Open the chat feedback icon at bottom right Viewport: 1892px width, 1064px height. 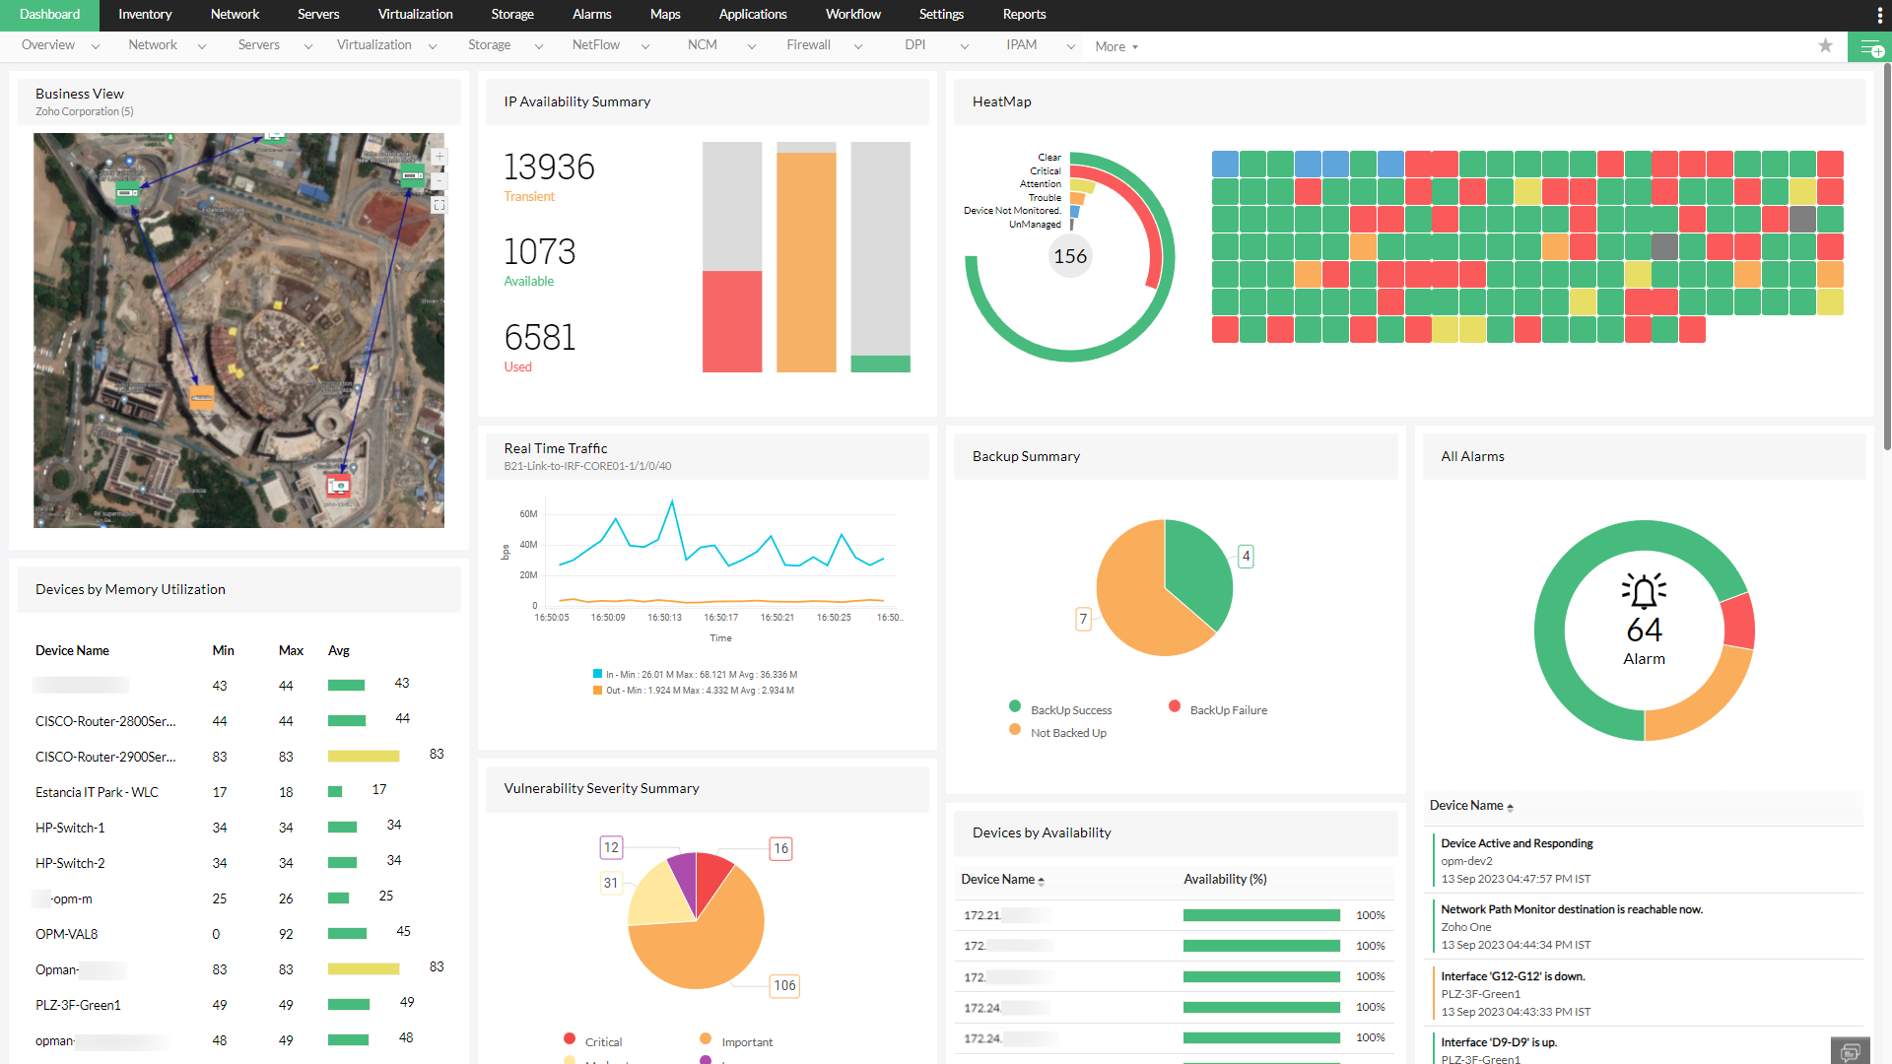coord(1850,1050)
